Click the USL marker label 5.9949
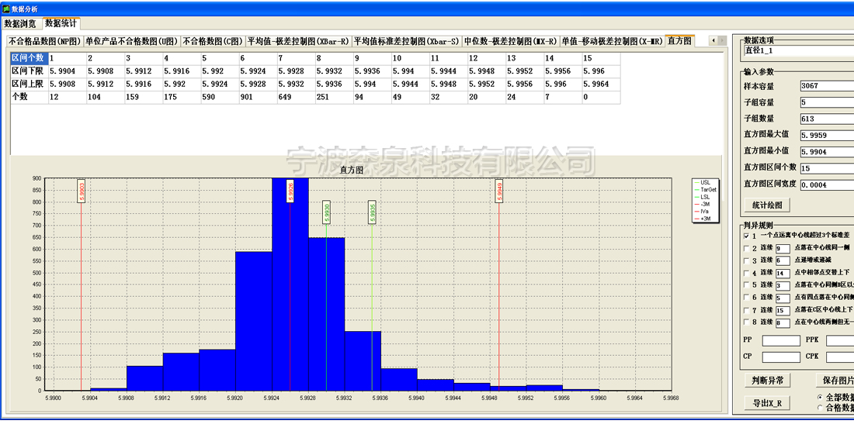 pos(498,191)
